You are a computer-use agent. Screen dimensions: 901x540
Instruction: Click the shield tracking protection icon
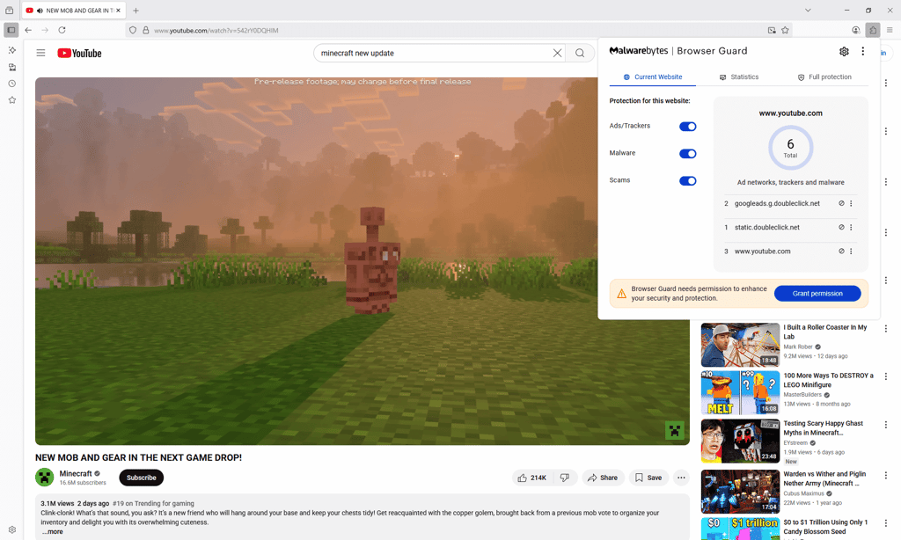click(133, 30)
